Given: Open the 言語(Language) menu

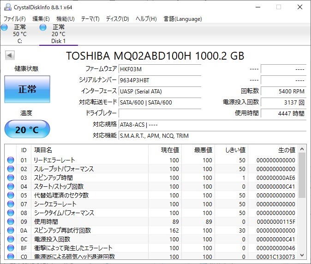Looking at the screenshot, I should [183, 19].
